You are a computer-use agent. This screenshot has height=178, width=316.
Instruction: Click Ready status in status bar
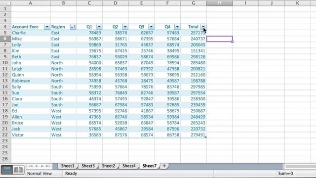tap(71, 174)
